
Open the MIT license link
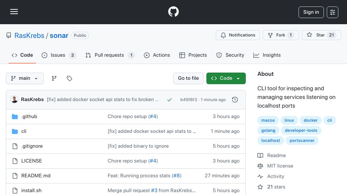coord(275,166)
